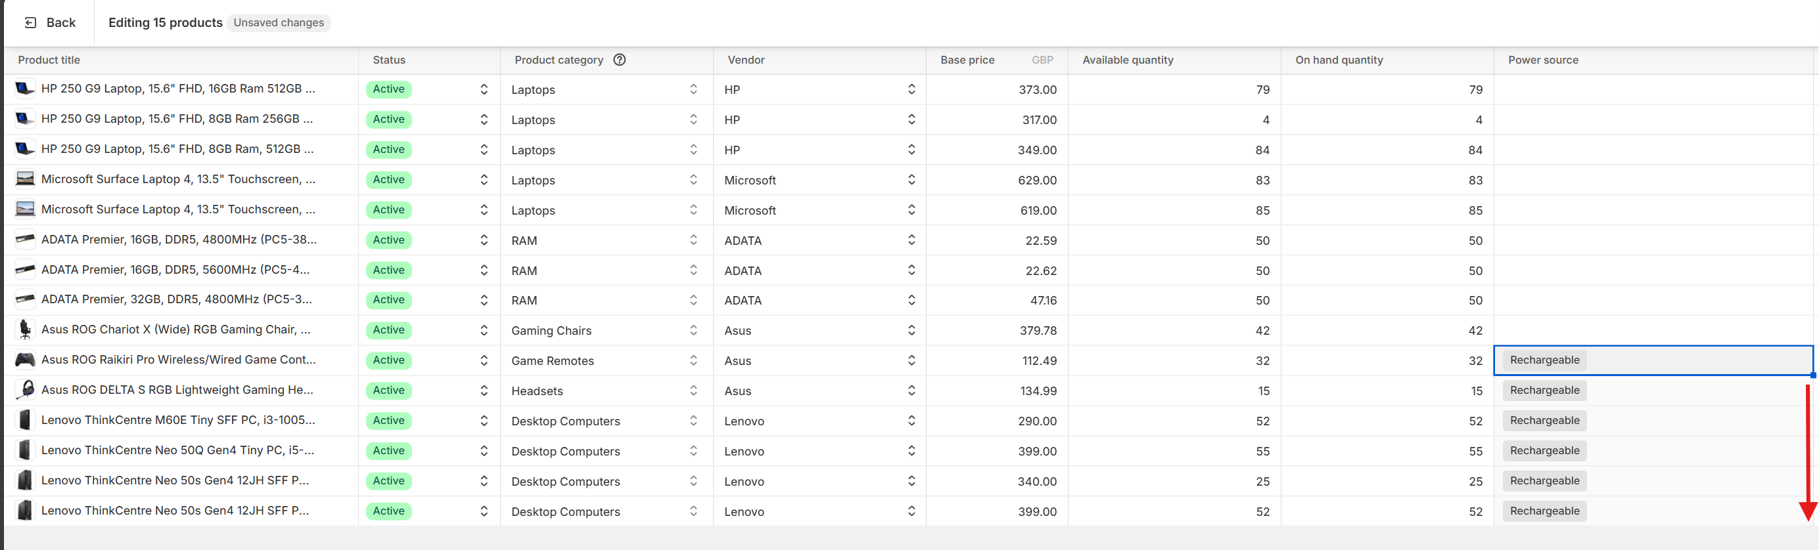Image resolution: width=1819 pixels, height=550 pixels.
Task: Click the desktop PC thumbnail for Lenovo ThinkCentre M60E
Action: (x=25, y=419)
